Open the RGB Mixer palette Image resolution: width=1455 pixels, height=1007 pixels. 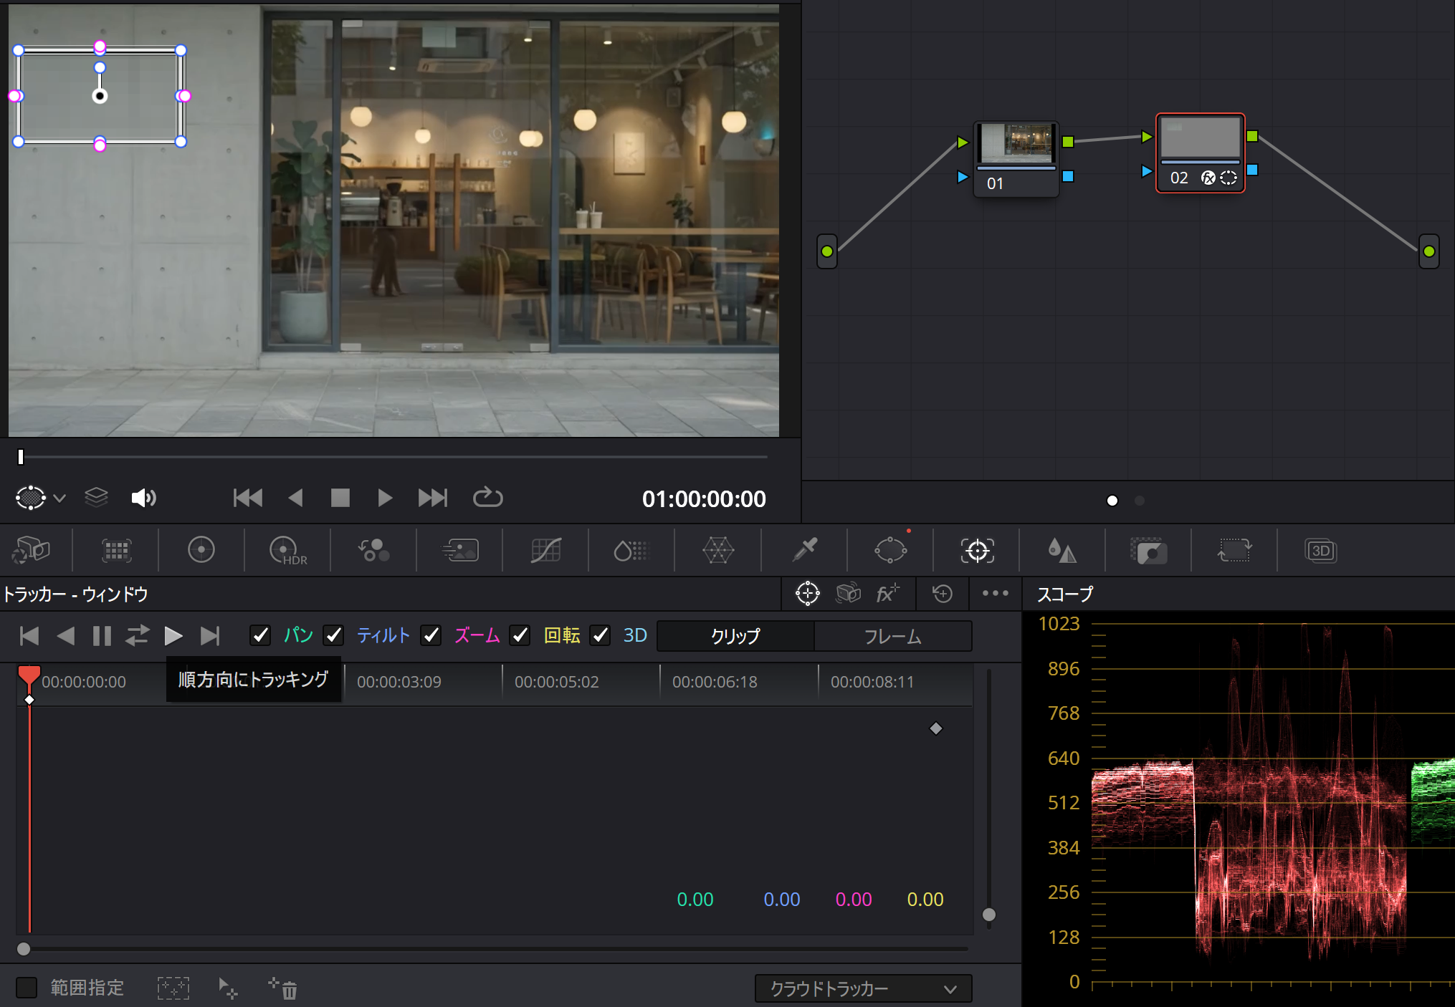click(x=373, y=551)
